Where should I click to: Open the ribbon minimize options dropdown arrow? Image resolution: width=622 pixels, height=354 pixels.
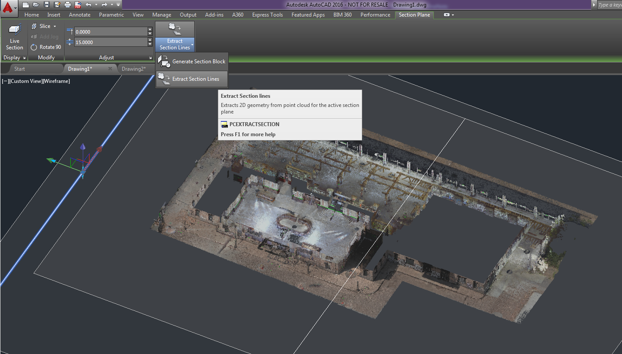click(x=453, y=15)
